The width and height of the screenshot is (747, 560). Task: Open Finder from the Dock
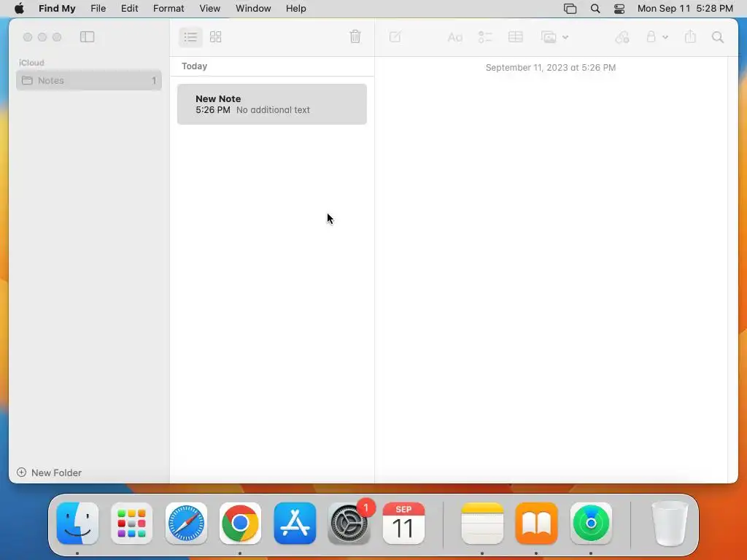click(x=77, y=524)
